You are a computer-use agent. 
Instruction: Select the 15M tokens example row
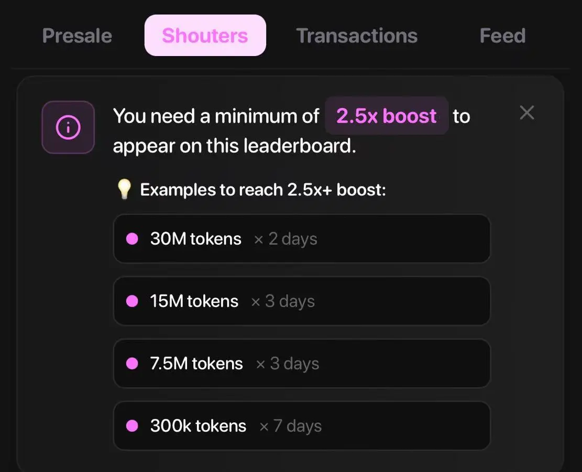(x=302, y=301)
